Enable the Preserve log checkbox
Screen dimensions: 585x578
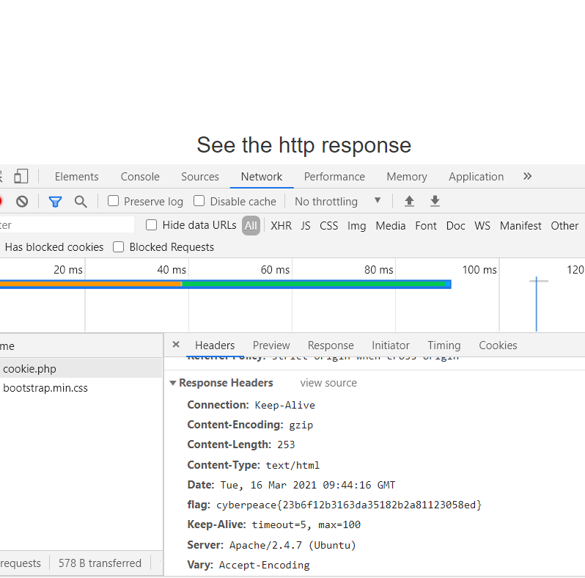[x=113, y=201]
